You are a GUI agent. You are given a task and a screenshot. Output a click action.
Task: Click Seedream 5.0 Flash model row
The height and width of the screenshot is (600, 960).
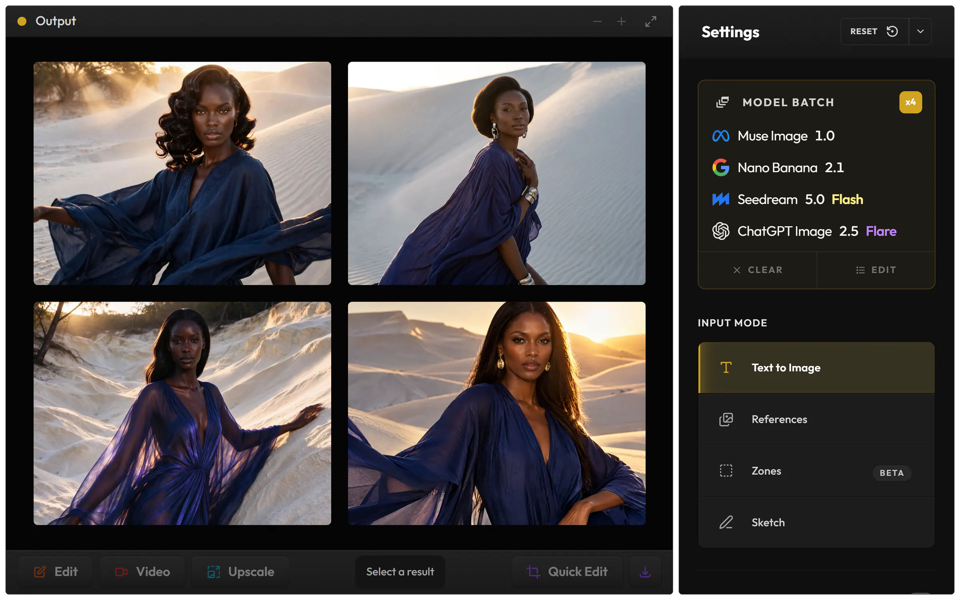pyautogui.click(x=816, y=199)
